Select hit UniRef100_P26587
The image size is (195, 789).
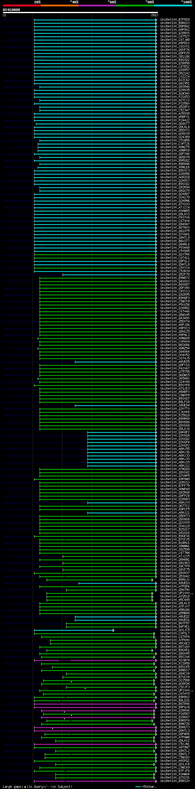(175, 714)
